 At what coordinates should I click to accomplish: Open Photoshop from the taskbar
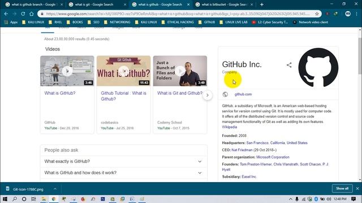[x=103, y=199]
